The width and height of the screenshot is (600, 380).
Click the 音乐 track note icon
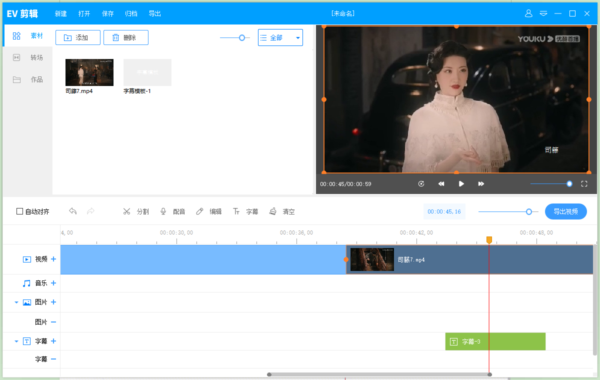point(27,283)
